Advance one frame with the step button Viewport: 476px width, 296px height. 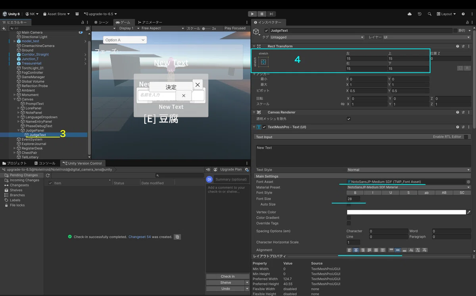tap(271, 14)
